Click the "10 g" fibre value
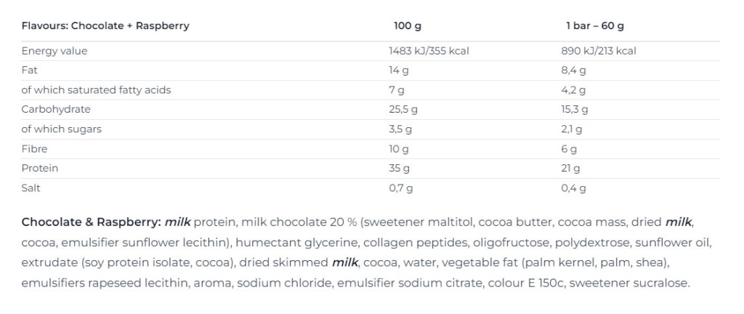Screen dimensions: 744x314 coord(399,148)
